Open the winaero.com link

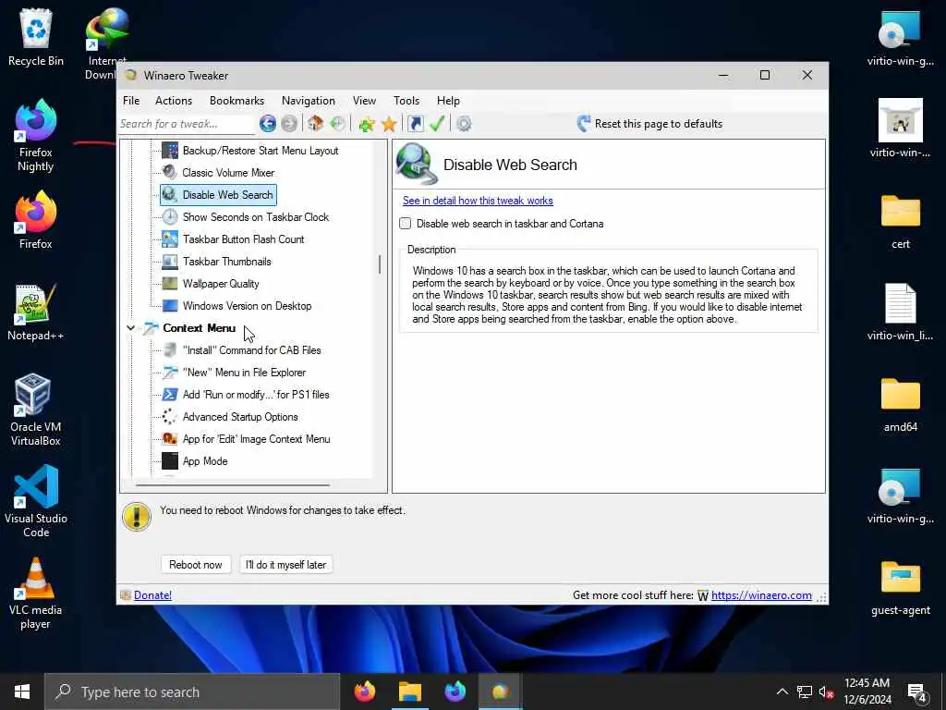point(761,595)
